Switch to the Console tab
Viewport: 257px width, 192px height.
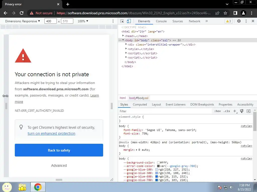tap(161, 21)
